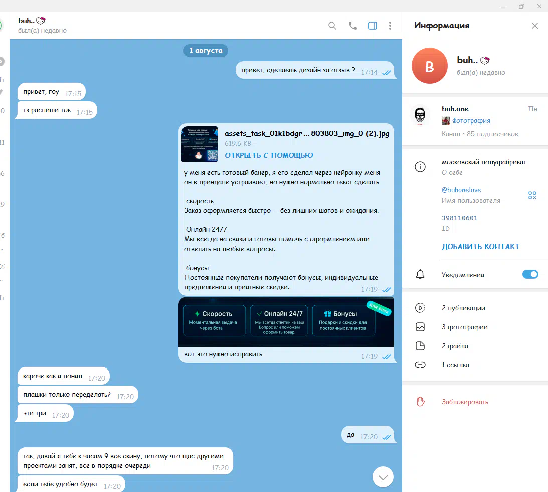Viewport: 548px width, 492px height.
Task: Open ОТКРЫТЬ С ПОМОЩЬЮ for the file
Action: click(x=269, y=155)
